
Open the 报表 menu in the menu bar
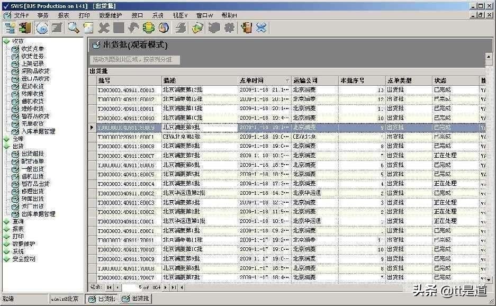tap(64, 15)
